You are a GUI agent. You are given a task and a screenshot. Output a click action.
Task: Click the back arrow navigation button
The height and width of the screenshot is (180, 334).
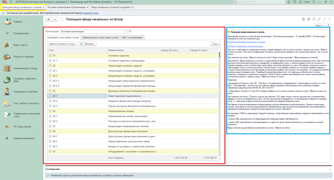pos(49,19)
